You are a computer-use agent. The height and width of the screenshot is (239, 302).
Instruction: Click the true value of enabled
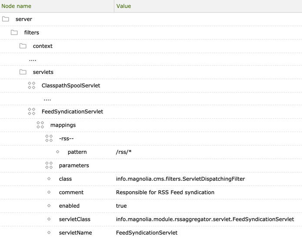point(121,206)
